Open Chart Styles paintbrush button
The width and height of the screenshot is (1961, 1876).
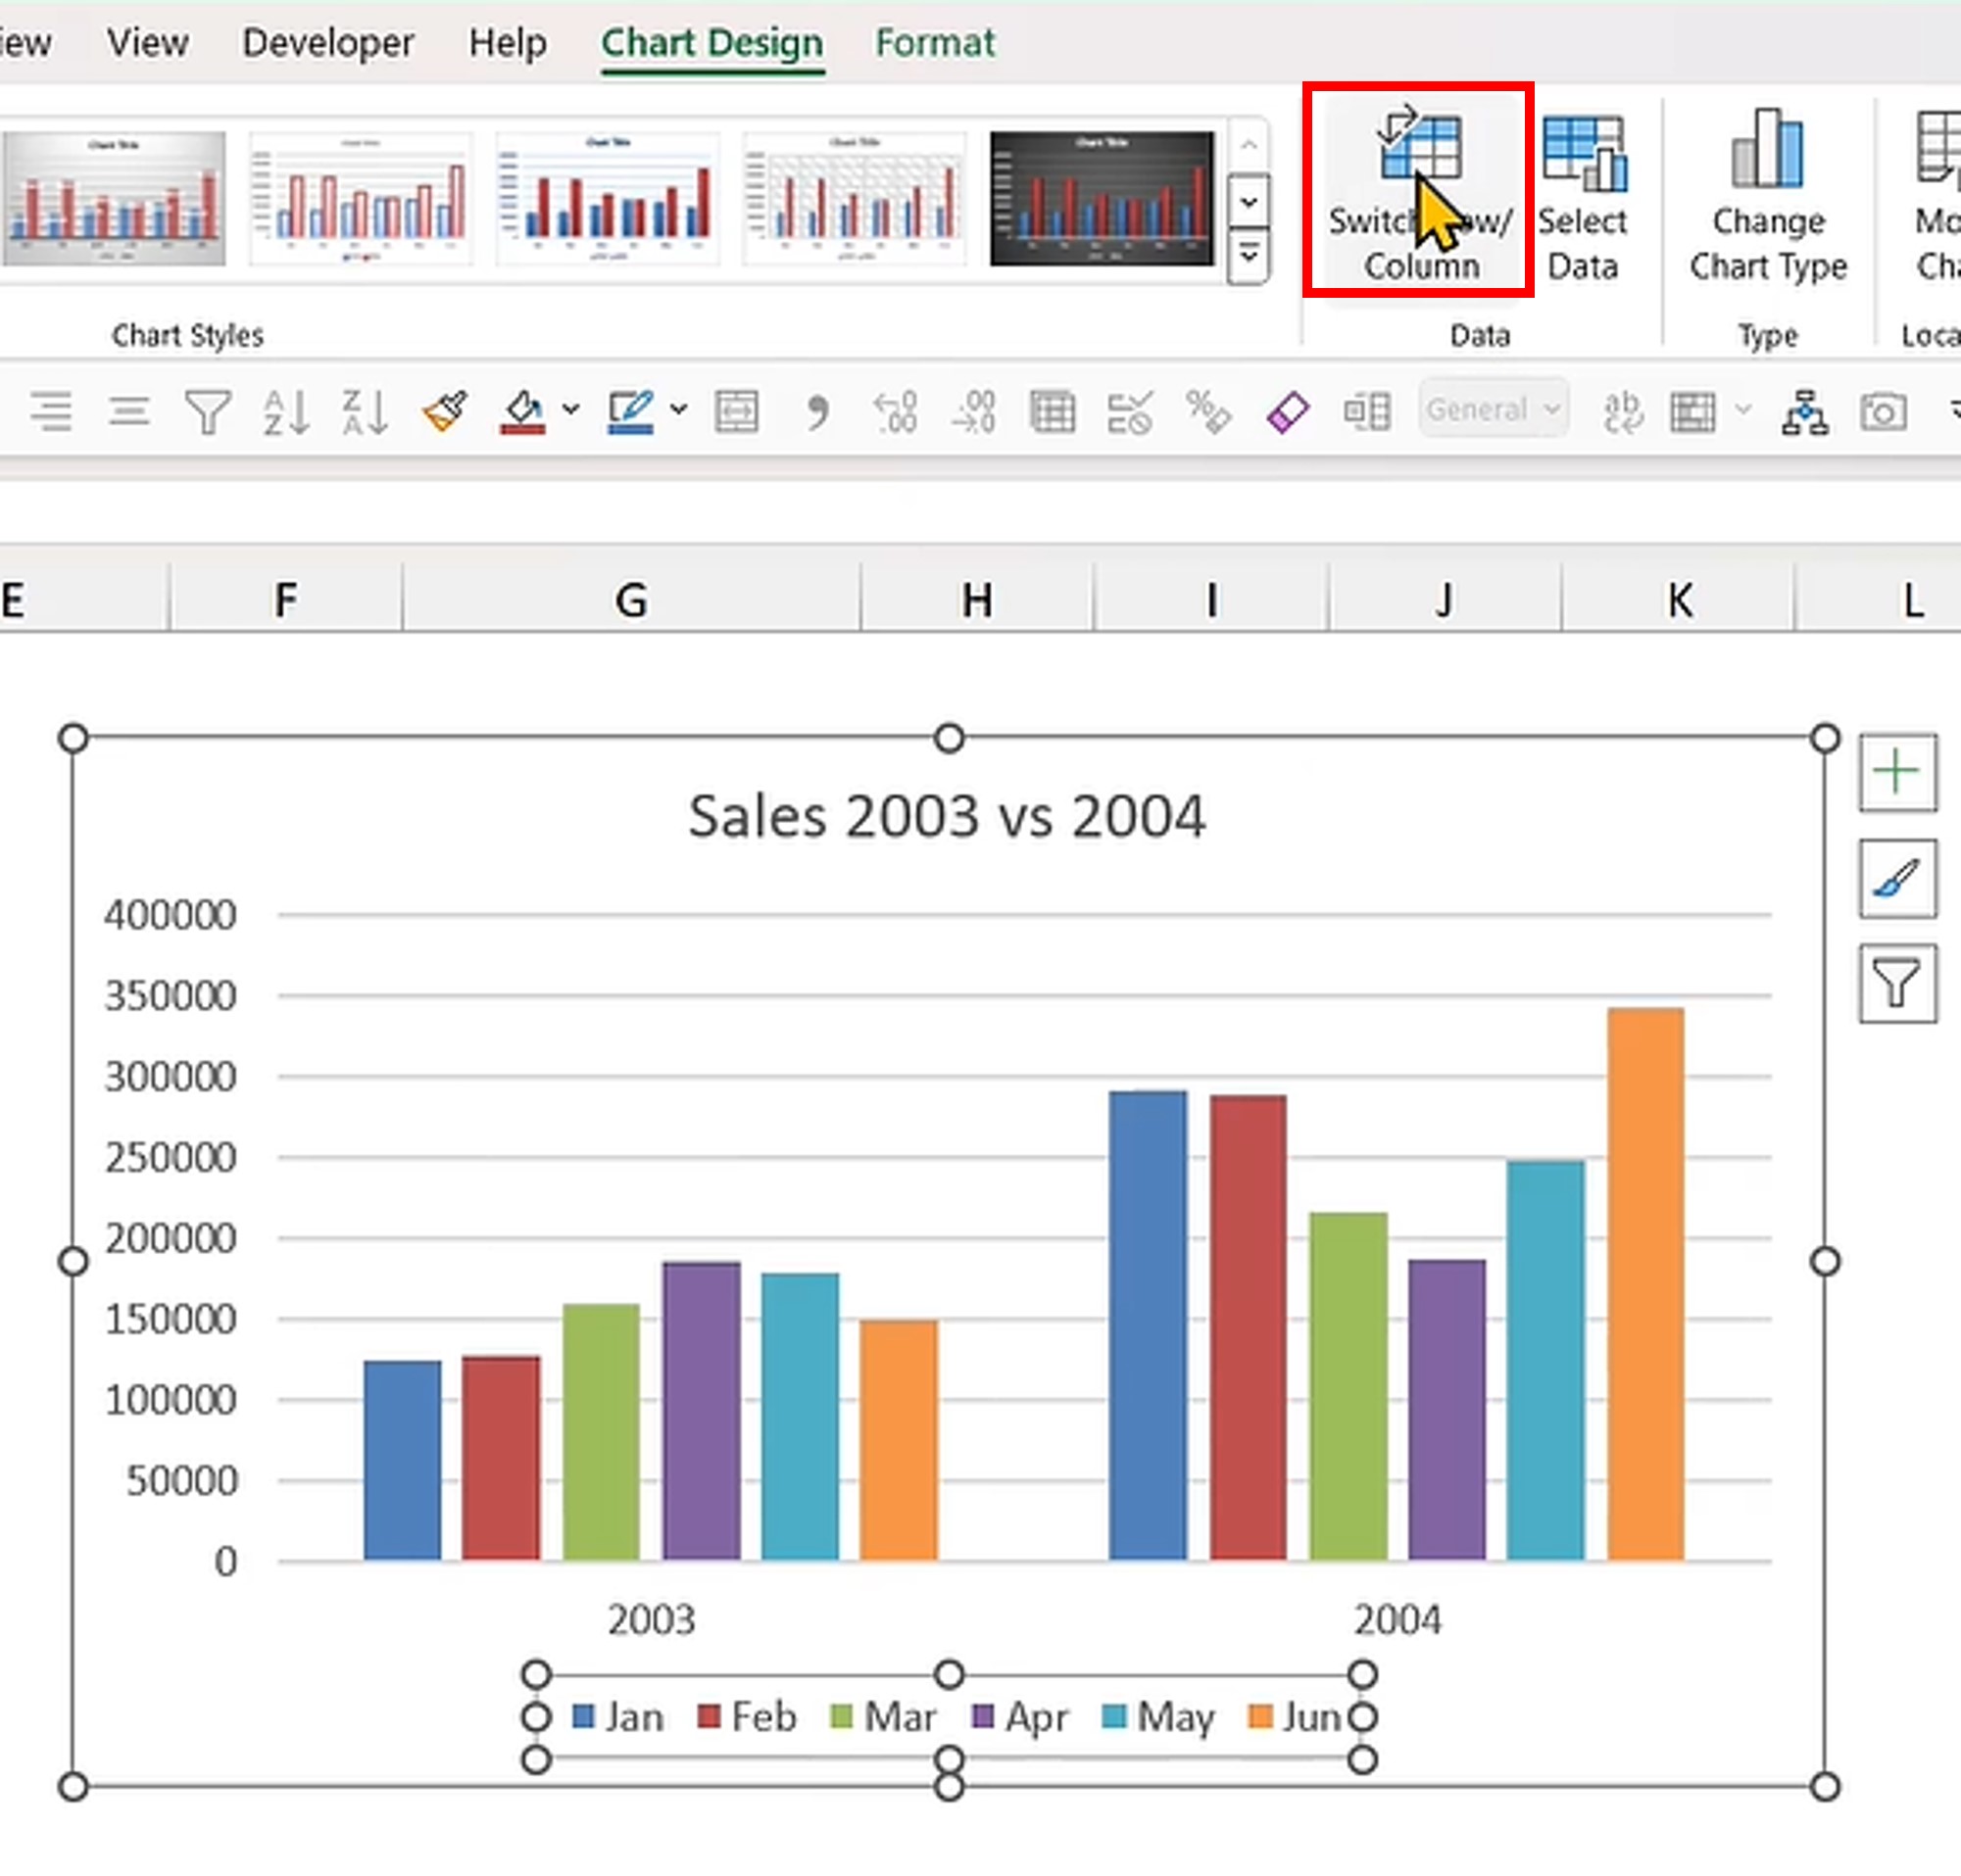pos(1896,879)
